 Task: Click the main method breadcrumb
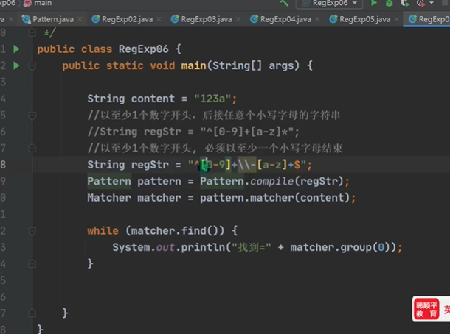point(43,3)
